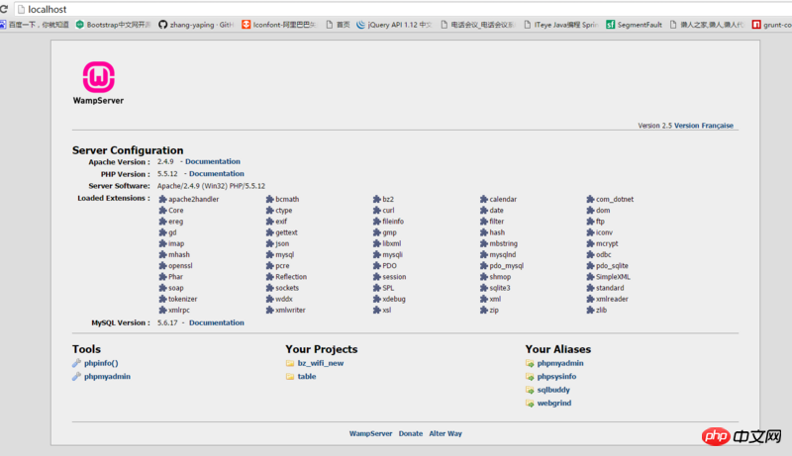Screen dimensions: 792x456
Task: Click the 'sqlite3' extension text
Action: [x=500, y=288]
